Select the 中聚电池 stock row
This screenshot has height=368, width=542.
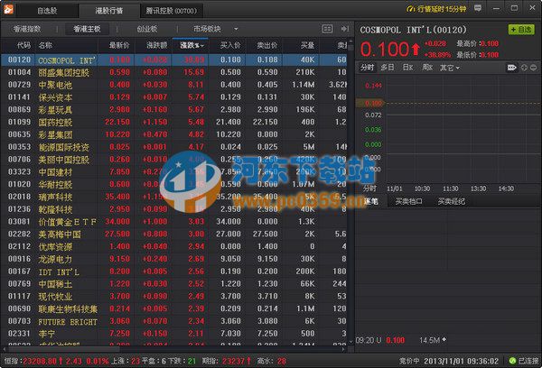(174, 85)
